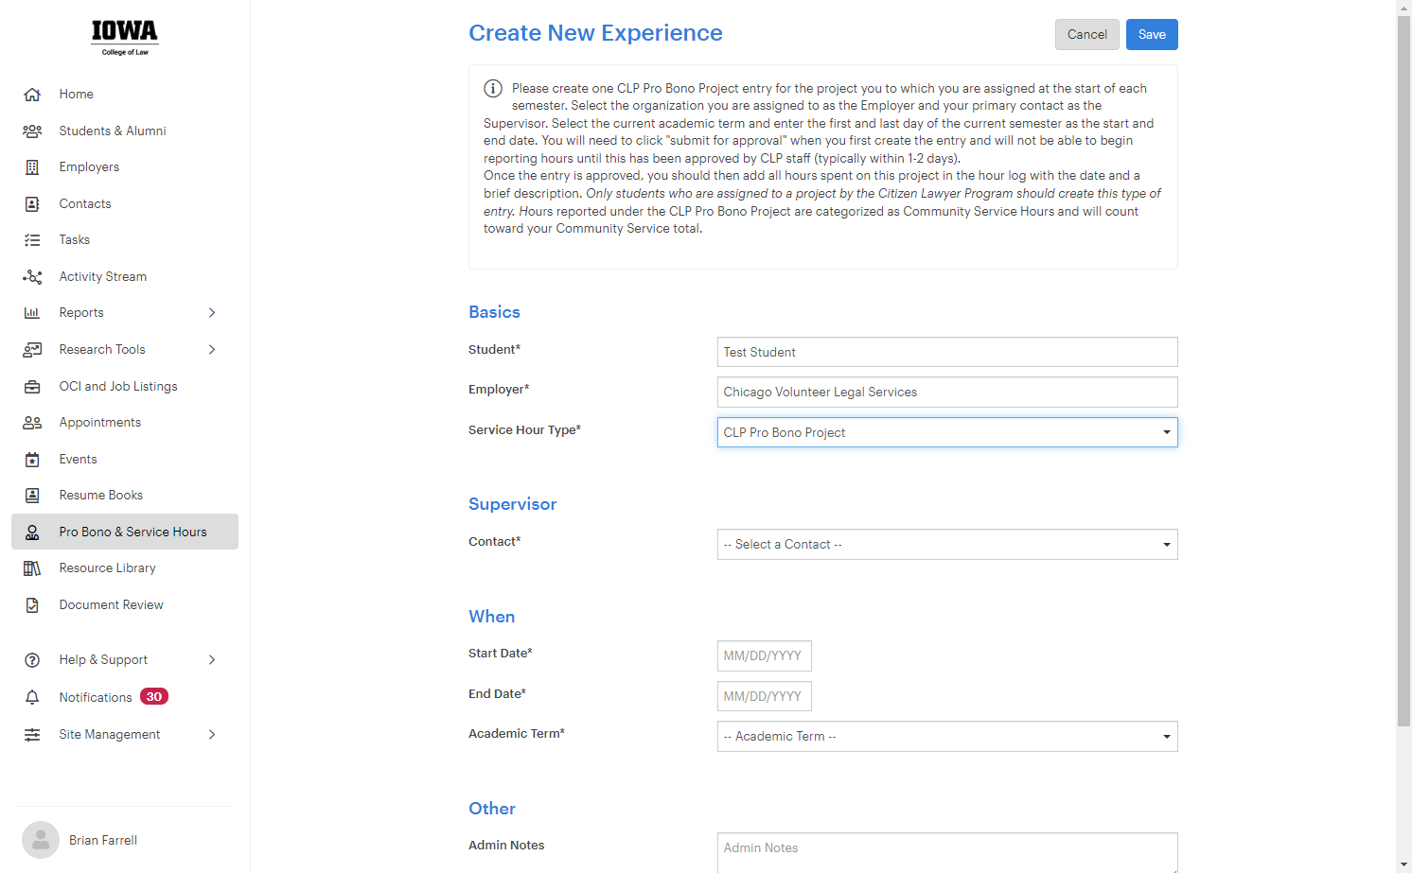The height and width of the screenshot is (873, 1412).
Task: Click the Tasks checklist icon
Action: (x=32, y=240)
